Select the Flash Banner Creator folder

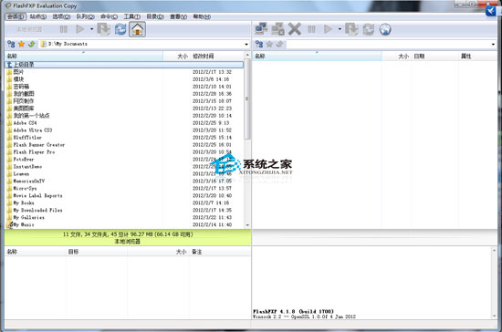[x=124, y=145]
